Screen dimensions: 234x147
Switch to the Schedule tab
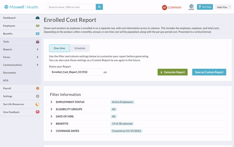80,48
